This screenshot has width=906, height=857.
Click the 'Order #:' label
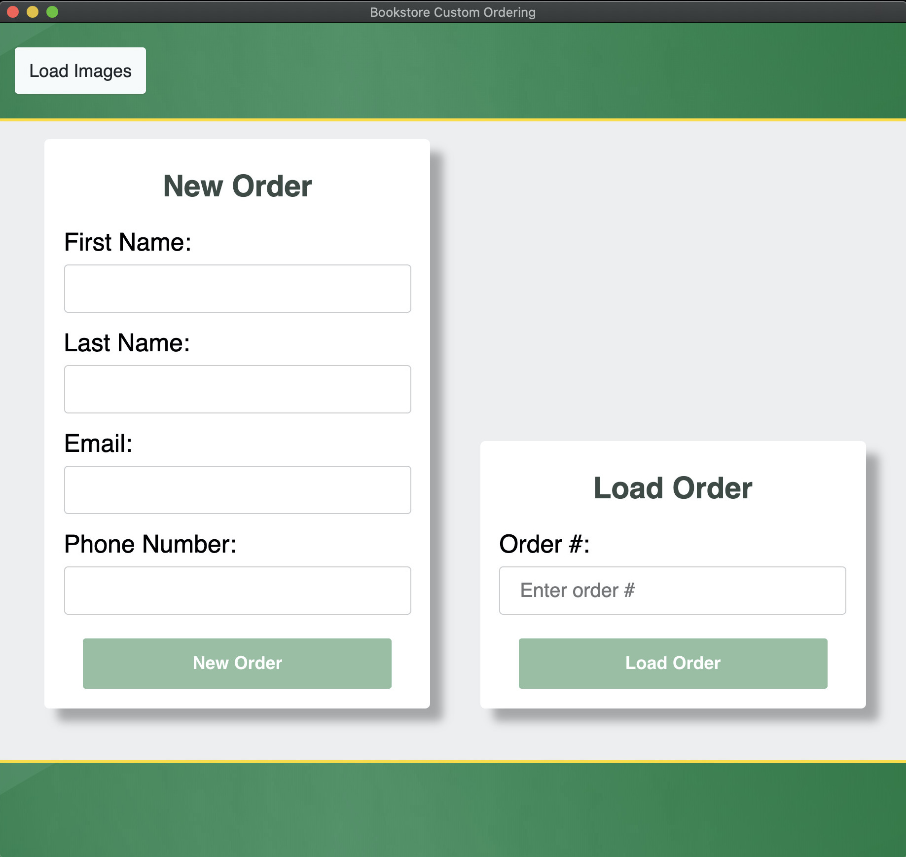click(544, 544)
